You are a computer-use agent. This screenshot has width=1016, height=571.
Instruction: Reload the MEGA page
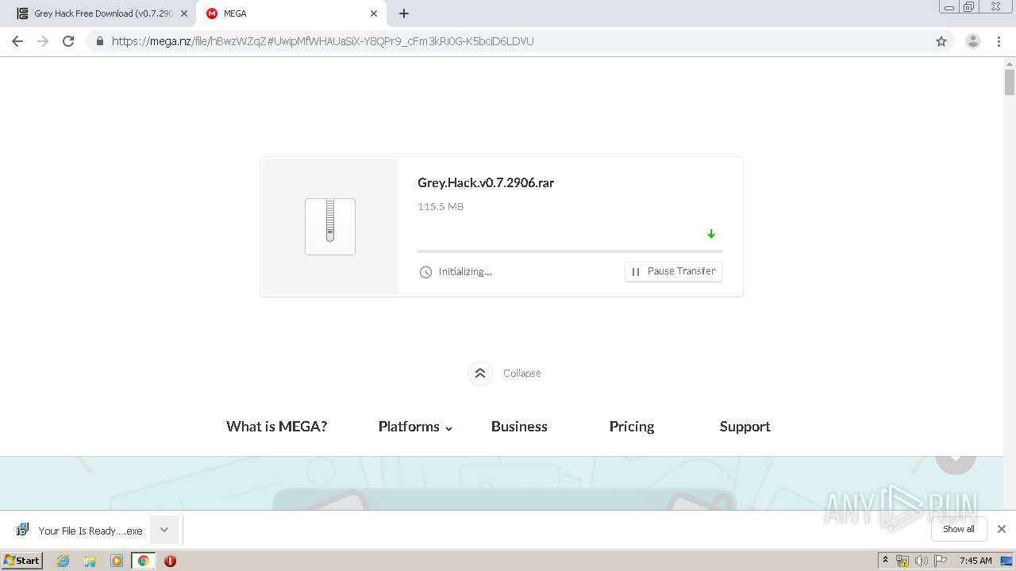(68, 41)
